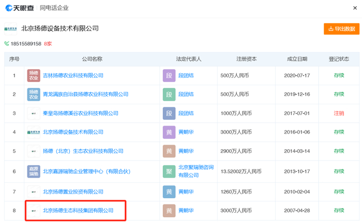Viewport: 362px width, 223px height.
Task: Open legal representative 黄朝华 in row 4
Action: click(x=186, y=132)
